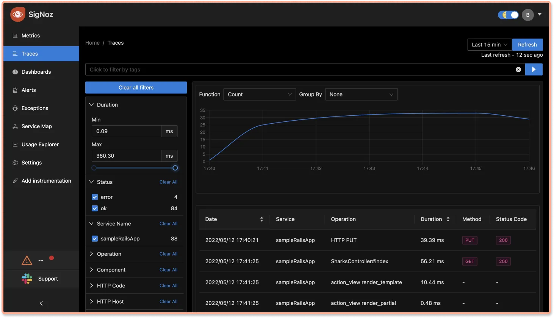Collapse the Status filter section

pos(91,182)
